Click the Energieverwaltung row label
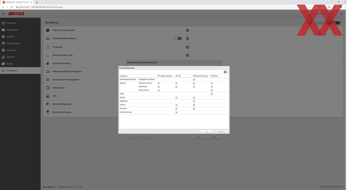The height and width of the screenshot is (190, 347). [61, 63]
